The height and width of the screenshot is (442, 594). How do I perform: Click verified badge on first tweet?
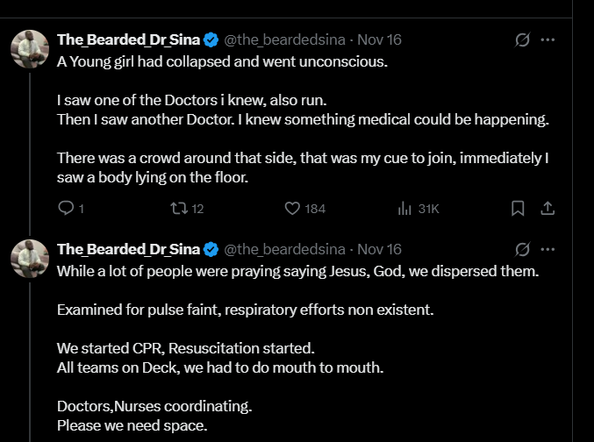[211, 39]
